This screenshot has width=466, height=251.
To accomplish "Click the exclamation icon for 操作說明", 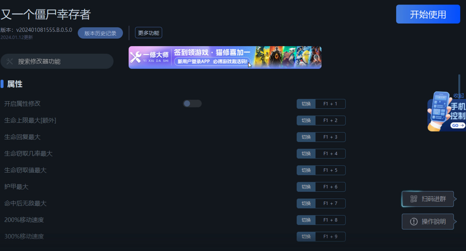I will click(x=413, y=221).
